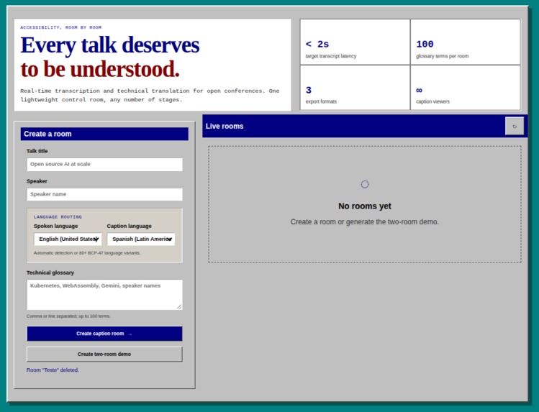
Task: Refresh the Live rooms list
Action: pyautogui.click(x=515, y=126)
